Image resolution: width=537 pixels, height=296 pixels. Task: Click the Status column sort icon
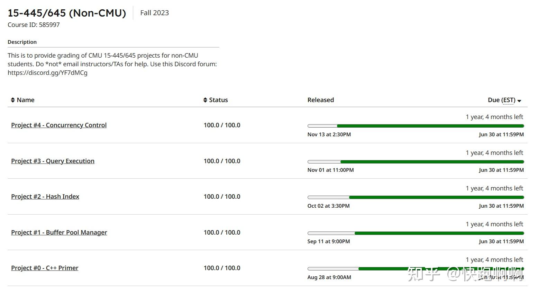(x=204, y=100)
